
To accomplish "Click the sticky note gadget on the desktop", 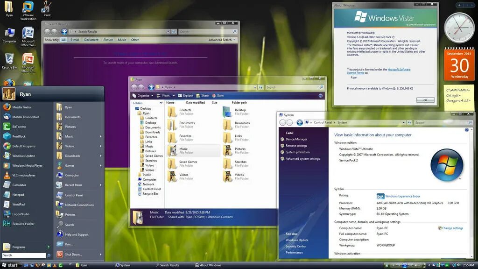I will [x=458, y=98].
